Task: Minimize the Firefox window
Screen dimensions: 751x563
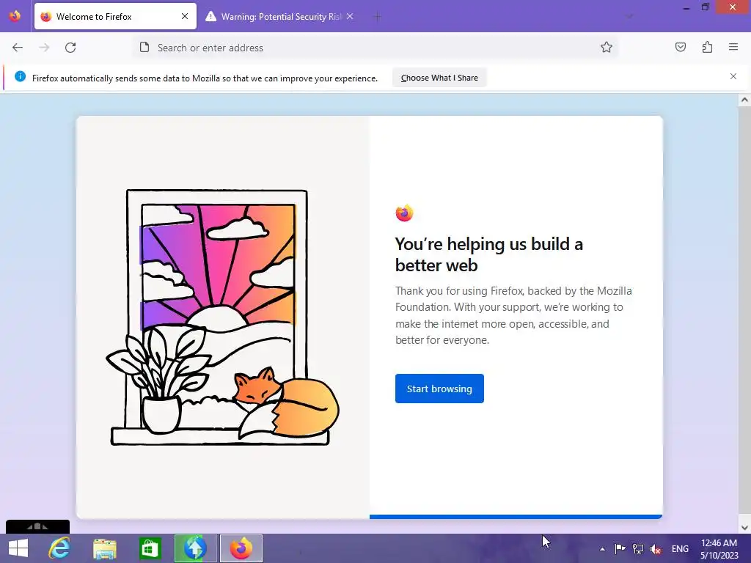Action: point(686,7)
